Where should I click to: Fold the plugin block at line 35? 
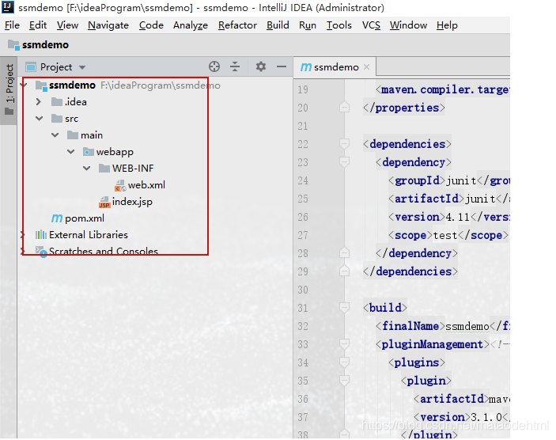click(344, 381)
